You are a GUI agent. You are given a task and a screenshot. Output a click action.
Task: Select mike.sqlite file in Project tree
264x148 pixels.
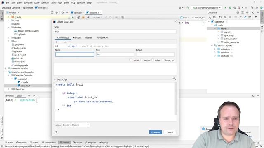19,62
